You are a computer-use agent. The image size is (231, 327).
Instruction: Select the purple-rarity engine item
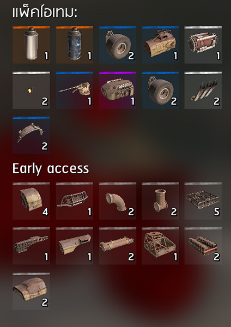[118, 90]
